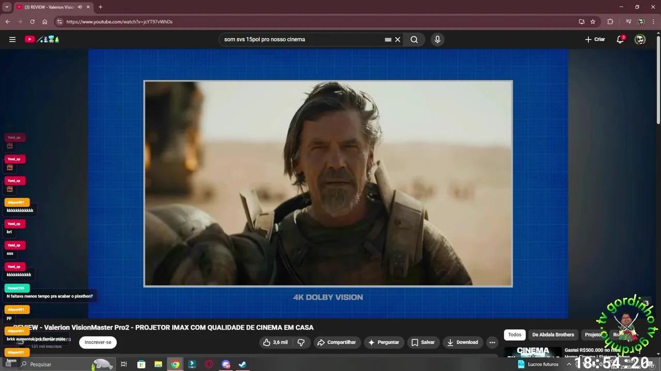Dislike the video

(301, 342)
